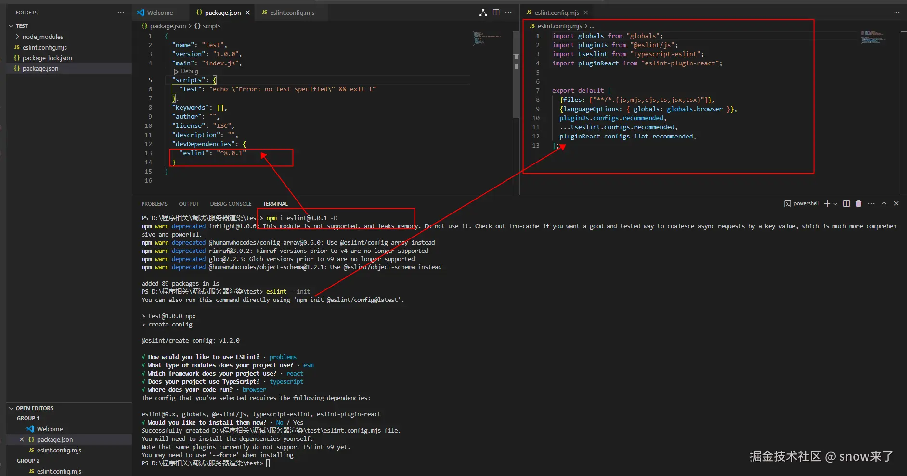Click line number 7 in eslint.config.mjs gutter

point(538,91)
